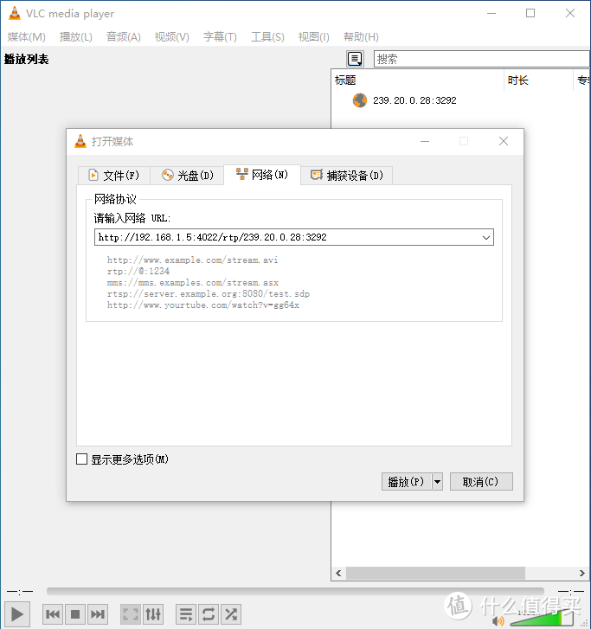
Task: Sort playlist by 标题 column header
Action: pos(418,80)
